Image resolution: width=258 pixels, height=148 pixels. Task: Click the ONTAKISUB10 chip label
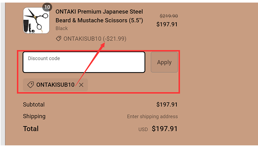[55, 85]
